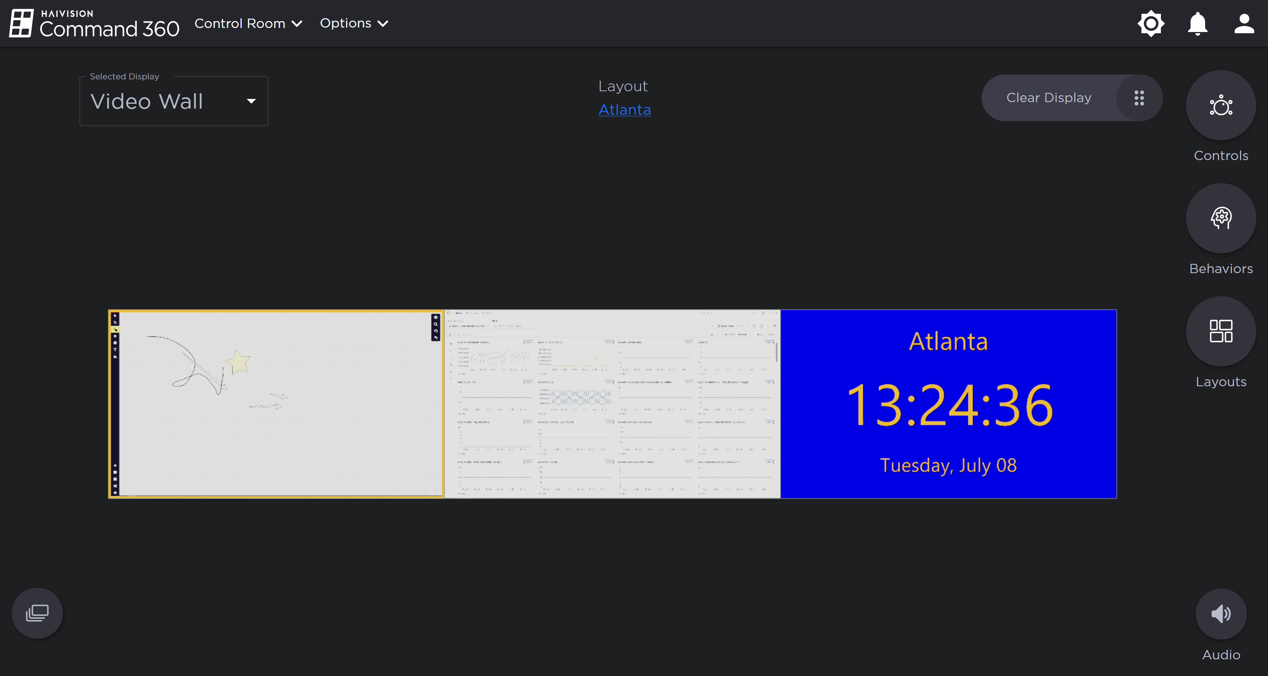
Task: Open the Atlanta layout link
Action: (624, 109)
